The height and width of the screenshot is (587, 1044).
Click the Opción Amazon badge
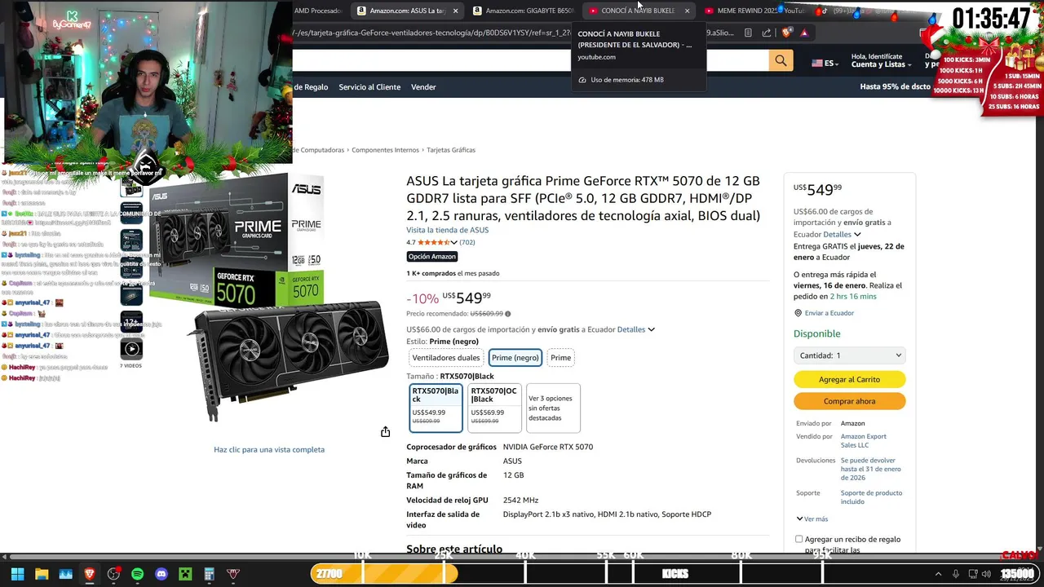coord(432,256)
